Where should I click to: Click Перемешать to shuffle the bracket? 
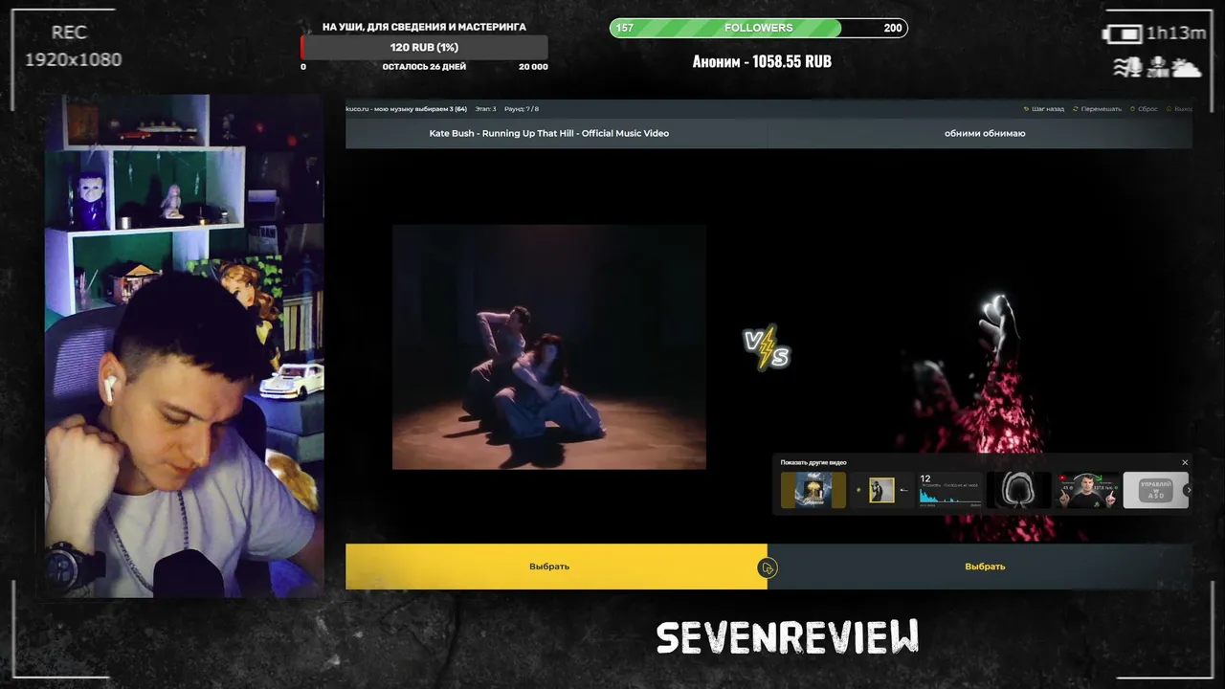point(1097,109)
